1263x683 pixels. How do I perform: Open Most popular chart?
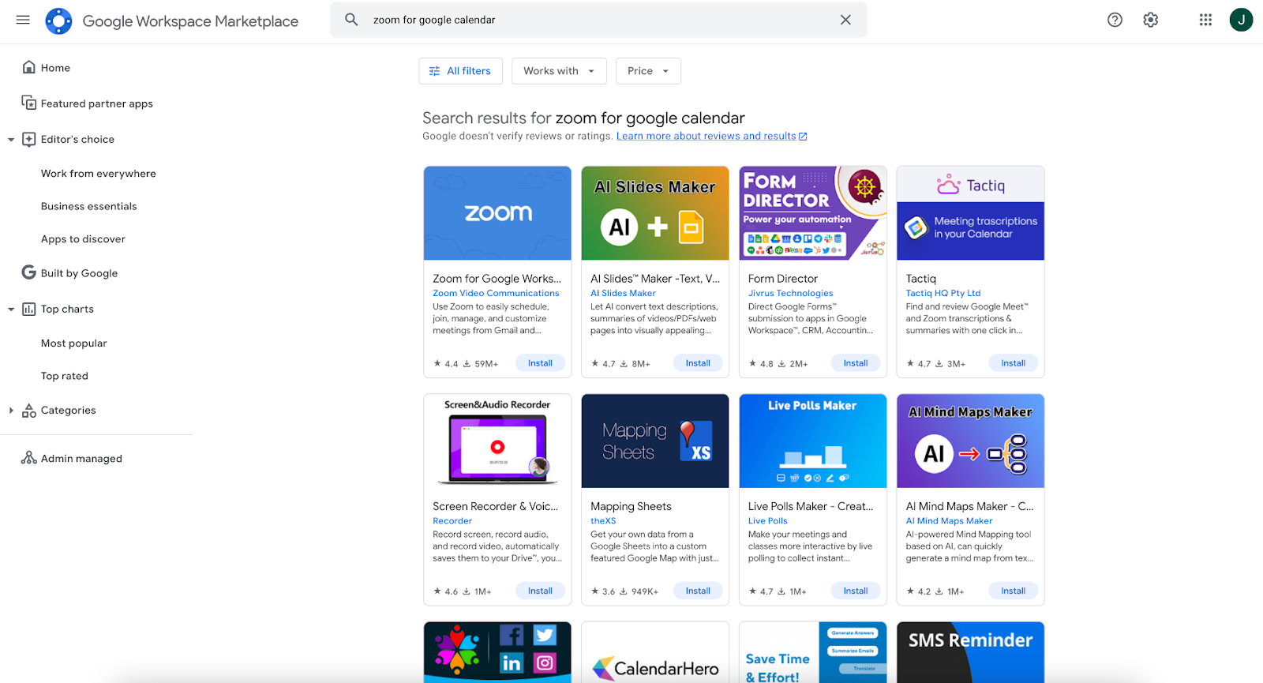coord(74,343)
